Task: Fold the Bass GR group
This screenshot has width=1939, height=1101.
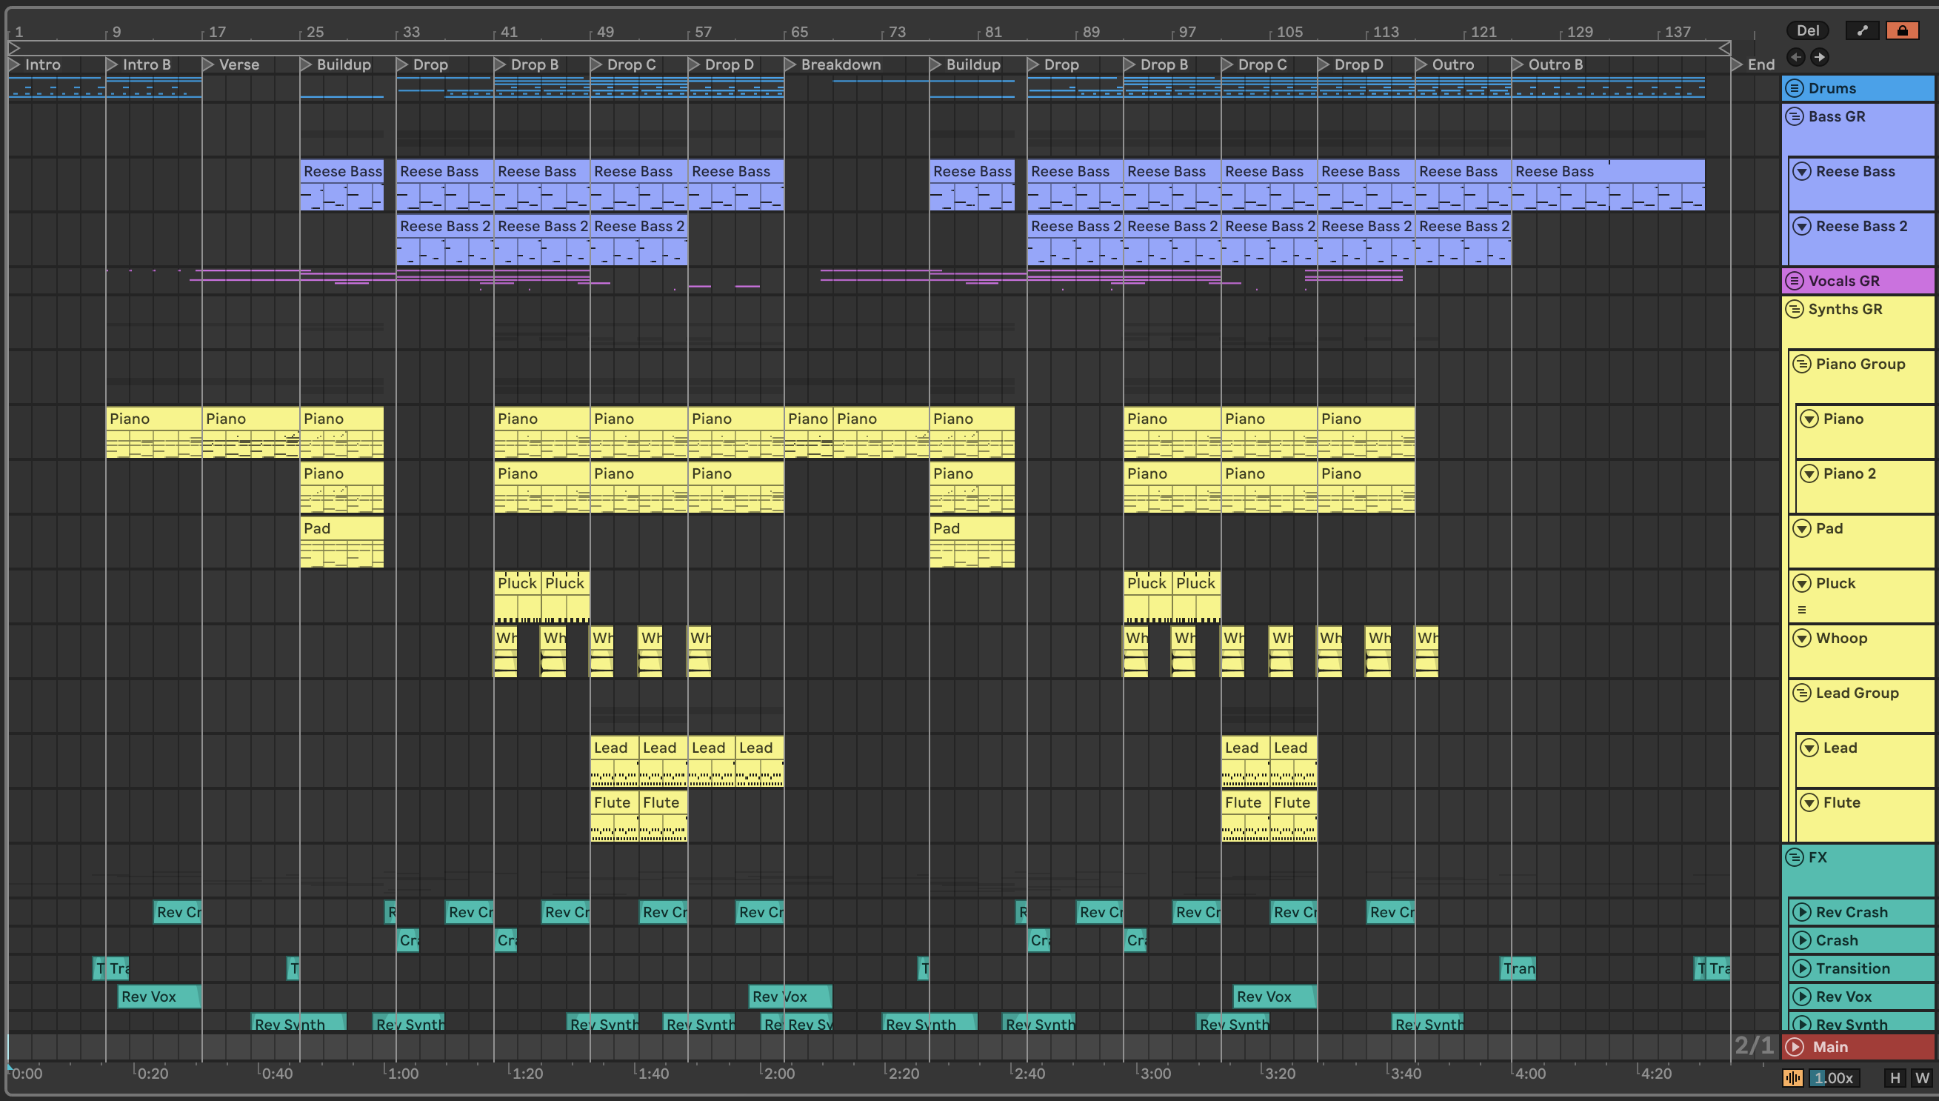Action: point(1795,116)
